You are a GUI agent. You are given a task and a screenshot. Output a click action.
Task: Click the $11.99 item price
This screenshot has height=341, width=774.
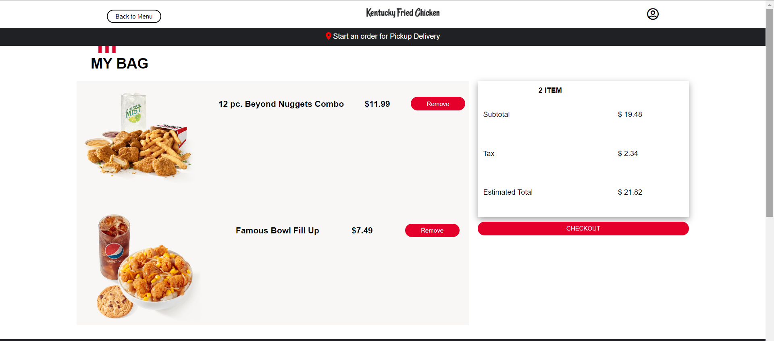(x=377, y=104)
